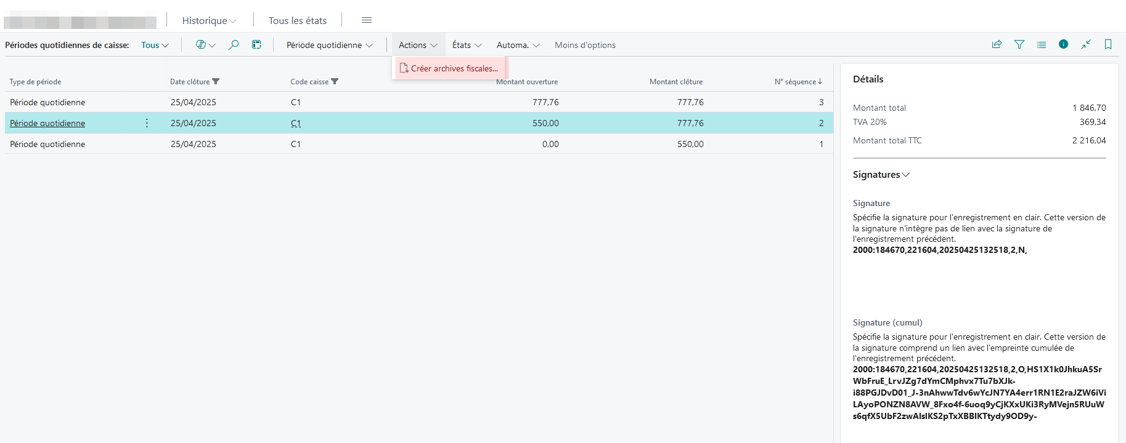Image resolution: width=1126 pixels, height=443 pixels.
Task: Bookmark this page icon
Action: click(1108, 44)
